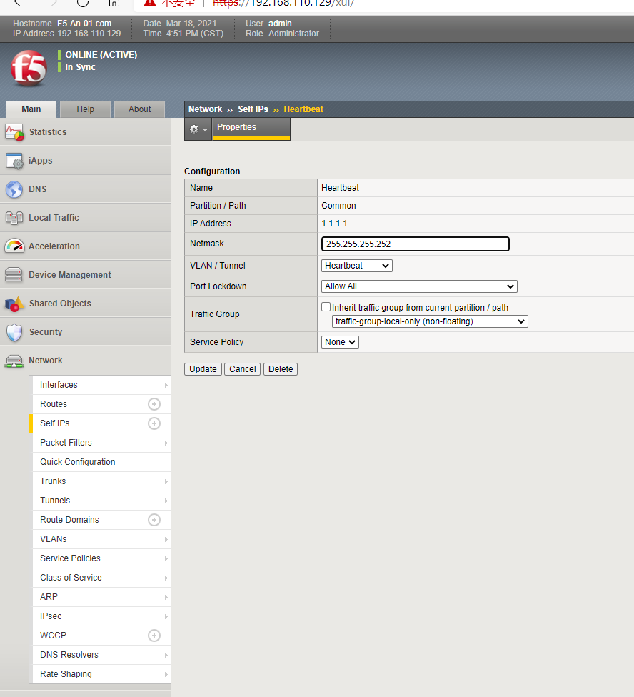Open the iApps section icon
This screenshot has width=634, height=697.
(14, 161)
